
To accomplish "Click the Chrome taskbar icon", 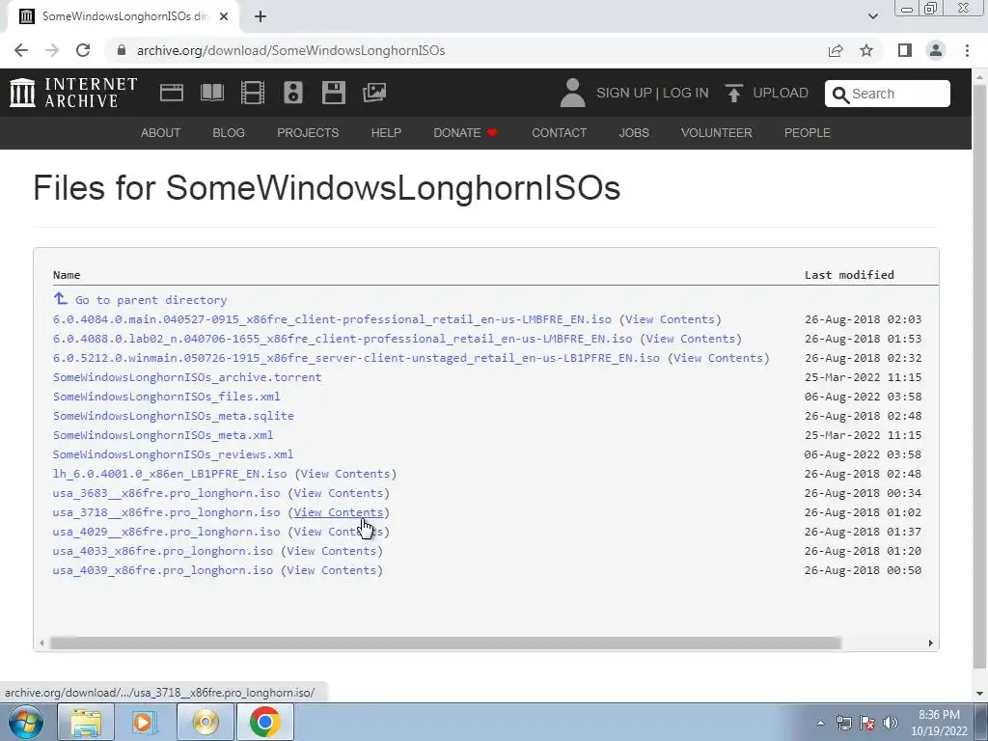I will pos(264,722).
